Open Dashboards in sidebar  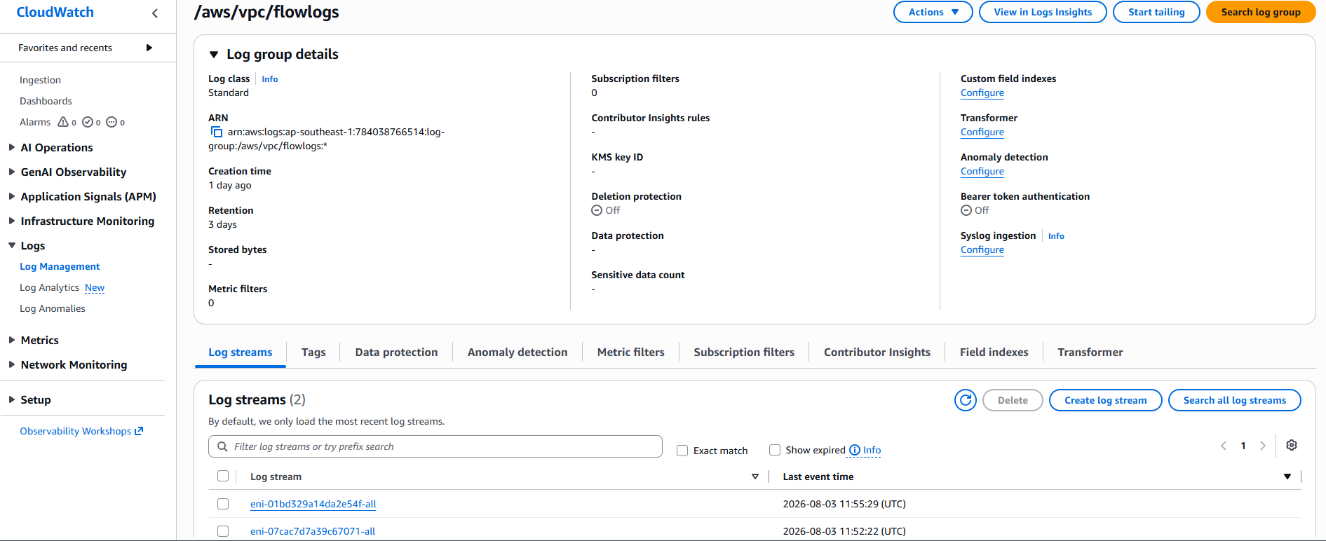46,101
